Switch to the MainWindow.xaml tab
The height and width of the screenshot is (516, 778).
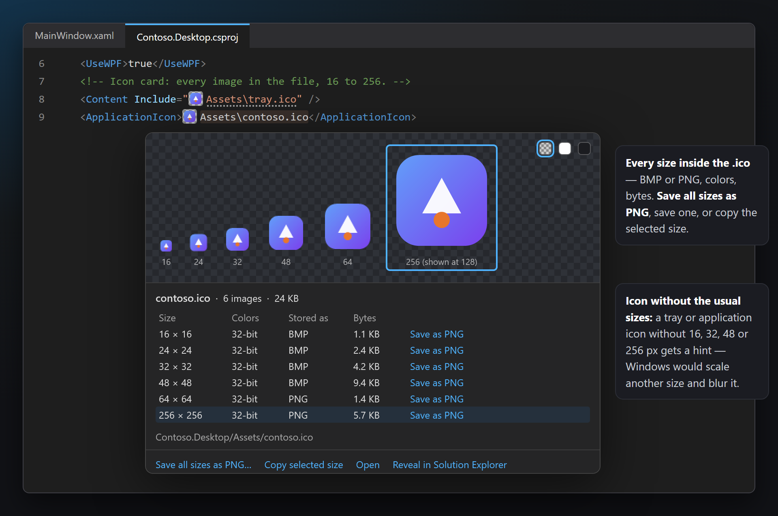click(75, 36)
